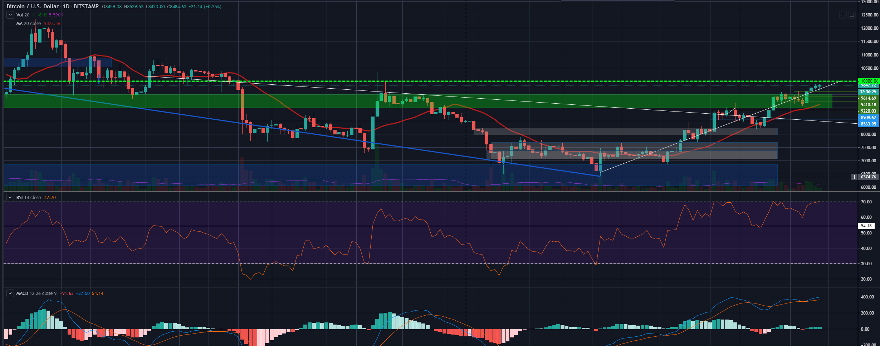Click the close price value C8484.63

click(177, 7)
